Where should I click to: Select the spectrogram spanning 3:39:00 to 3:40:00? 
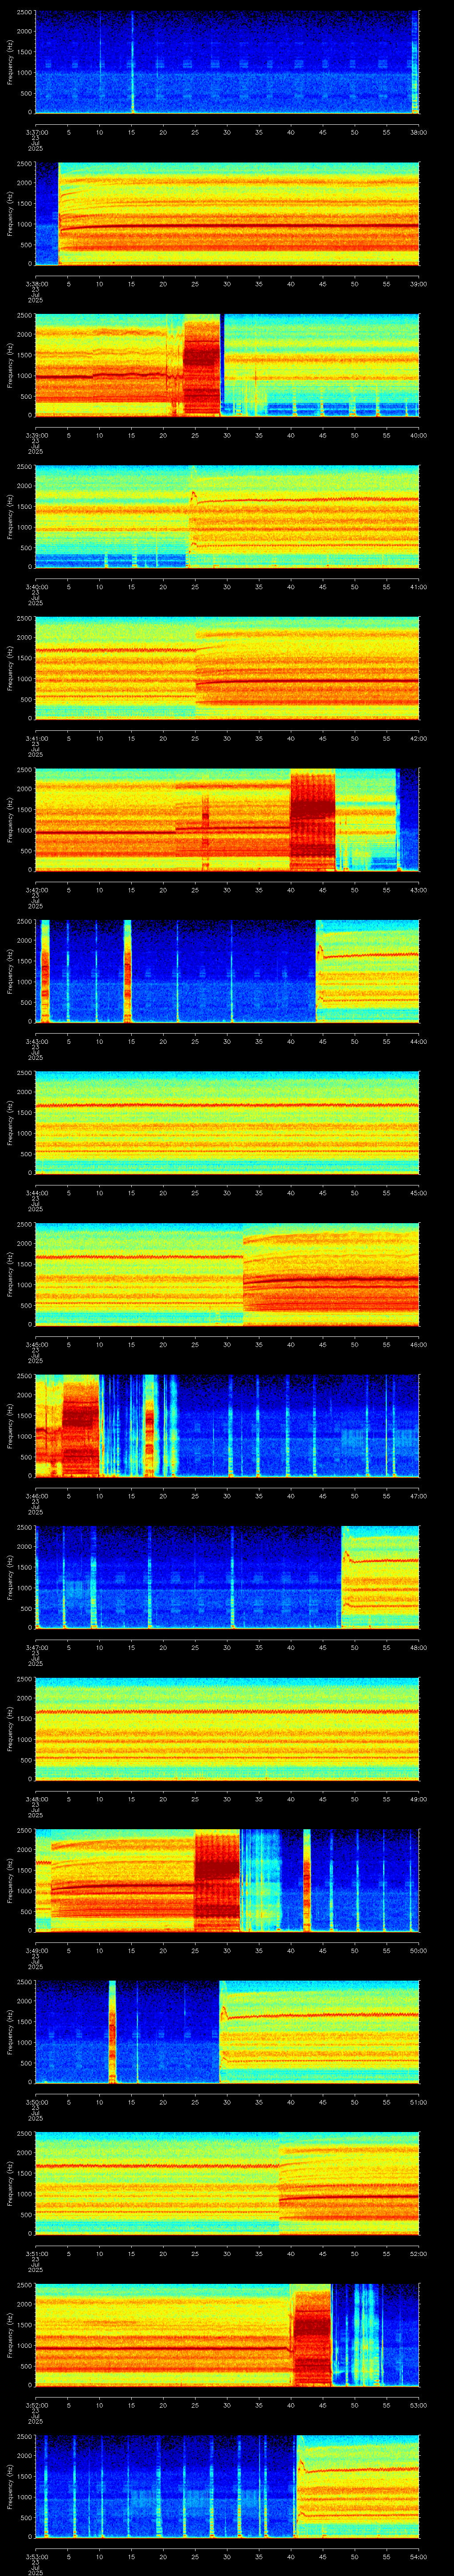click(x=227, y=365)
